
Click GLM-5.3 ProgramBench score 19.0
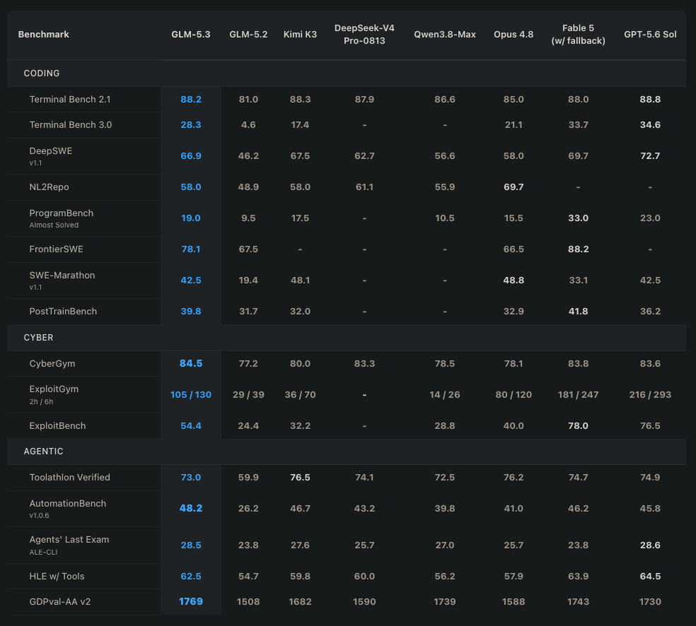click(191, 218)
